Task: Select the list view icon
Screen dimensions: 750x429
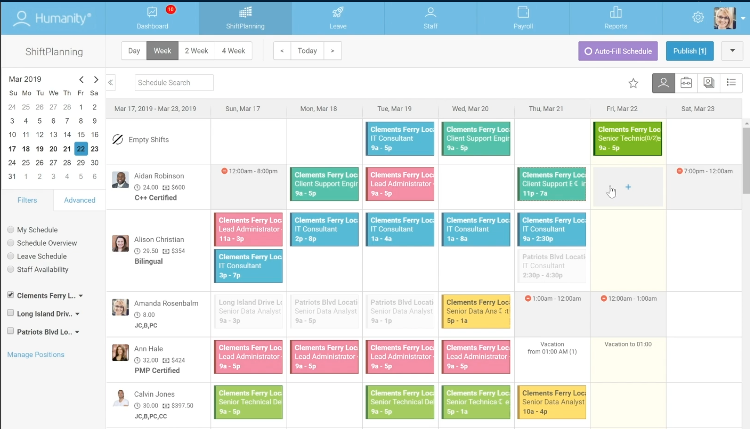Action: [x=731, y=83]
